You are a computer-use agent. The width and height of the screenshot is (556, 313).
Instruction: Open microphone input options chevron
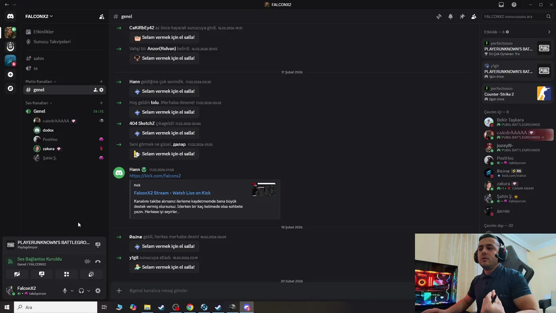(72, 291)
